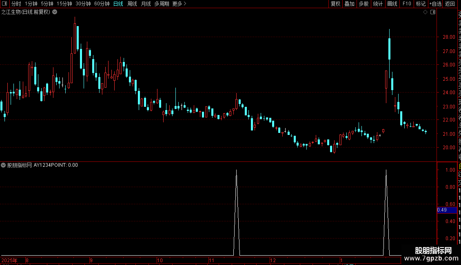Click the first indicator signal spike in November

click(236, 213)
